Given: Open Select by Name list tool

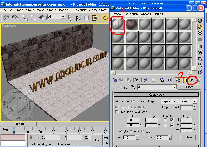Looking at the screenshot, I should 78,18.
